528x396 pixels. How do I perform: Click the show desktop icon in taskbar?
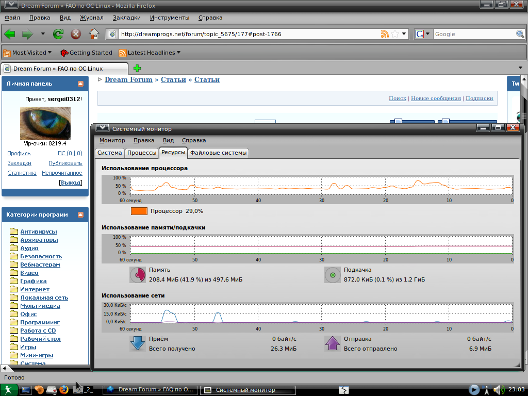coord(26,390)
